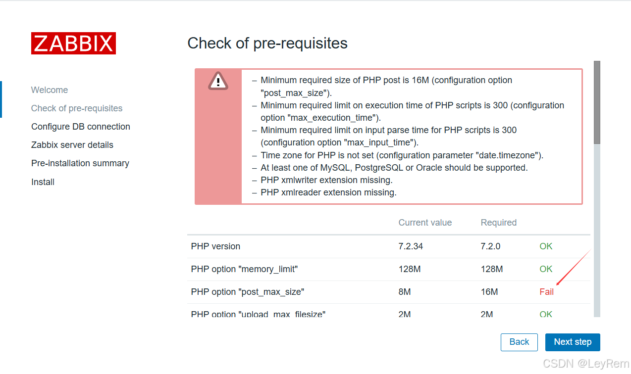Viewport: 631px width, 374px height.
Task: Click the Back button
Action: (x=519, y=342)
